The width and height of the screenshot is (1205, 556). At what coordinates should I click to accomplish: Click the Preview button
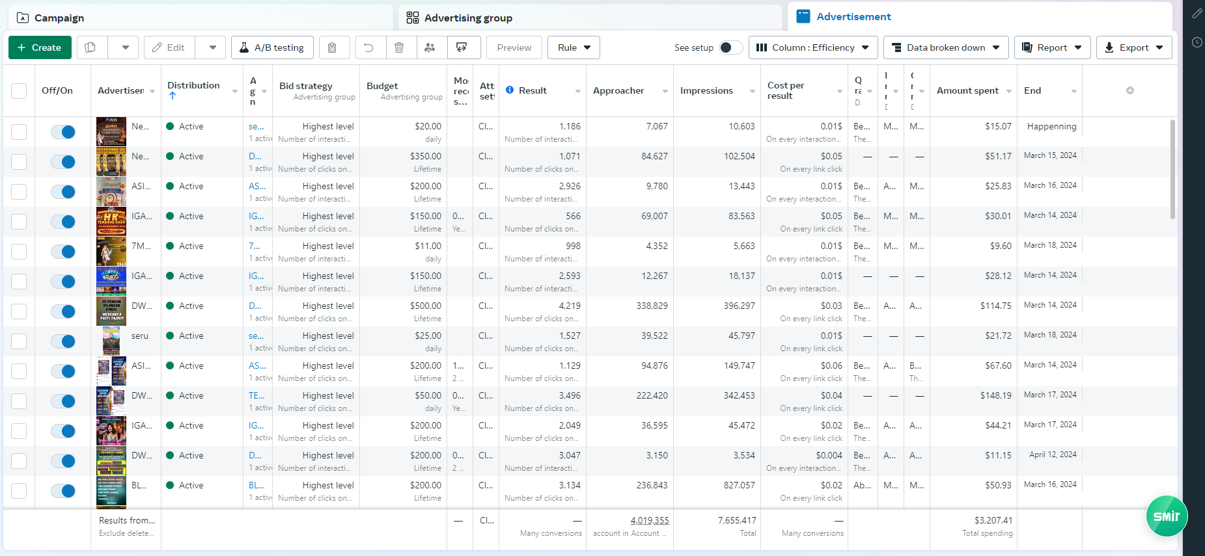(514, 47)
